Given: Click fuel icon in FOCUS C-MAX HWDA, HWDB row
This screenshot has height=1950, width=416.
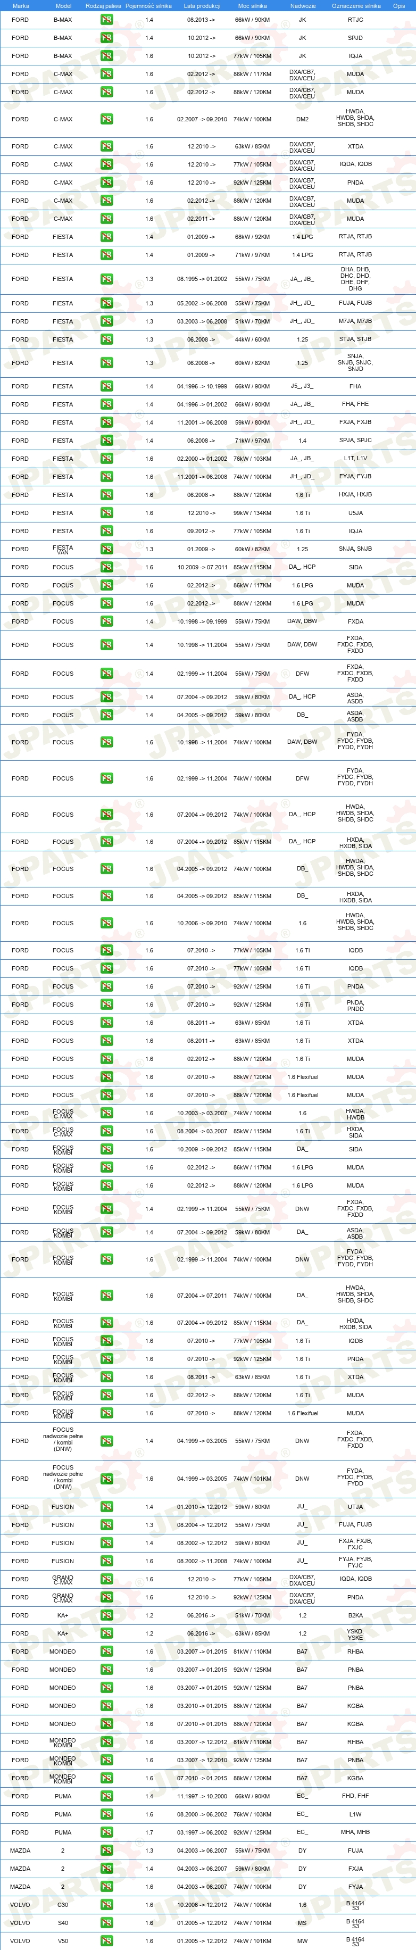Looking at the screenshot, I should [x=106, y=1114].
